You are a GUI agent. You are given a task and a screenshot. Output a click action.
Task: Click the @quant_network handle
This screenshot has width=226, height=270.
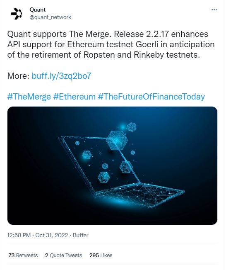[x=50, y=17]
